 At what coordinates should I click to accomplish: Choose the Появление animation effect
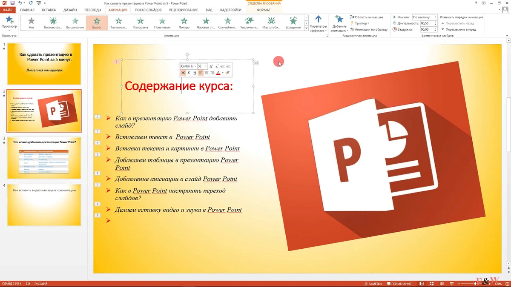point(162,23)
